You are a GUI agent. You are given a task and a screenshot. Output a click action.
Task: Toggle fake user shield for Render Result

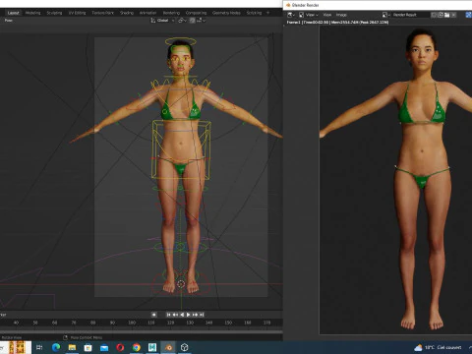(434, 15)
